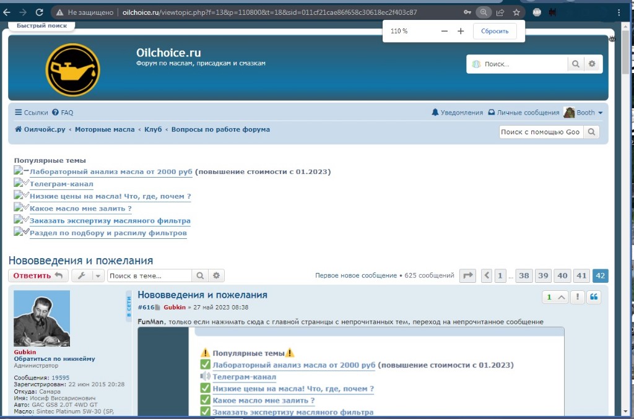Open top Низкие цены на масла link
634x419 pixels.
pyautogui.click(x=110, y=196)
